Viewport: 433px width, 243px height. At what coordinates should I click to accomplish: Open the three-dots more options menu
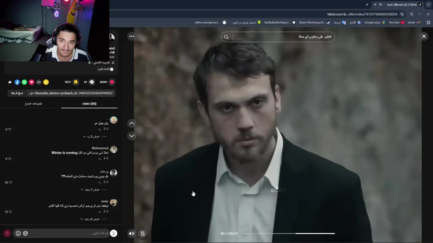pyautogui.click(x=132, y=36)
